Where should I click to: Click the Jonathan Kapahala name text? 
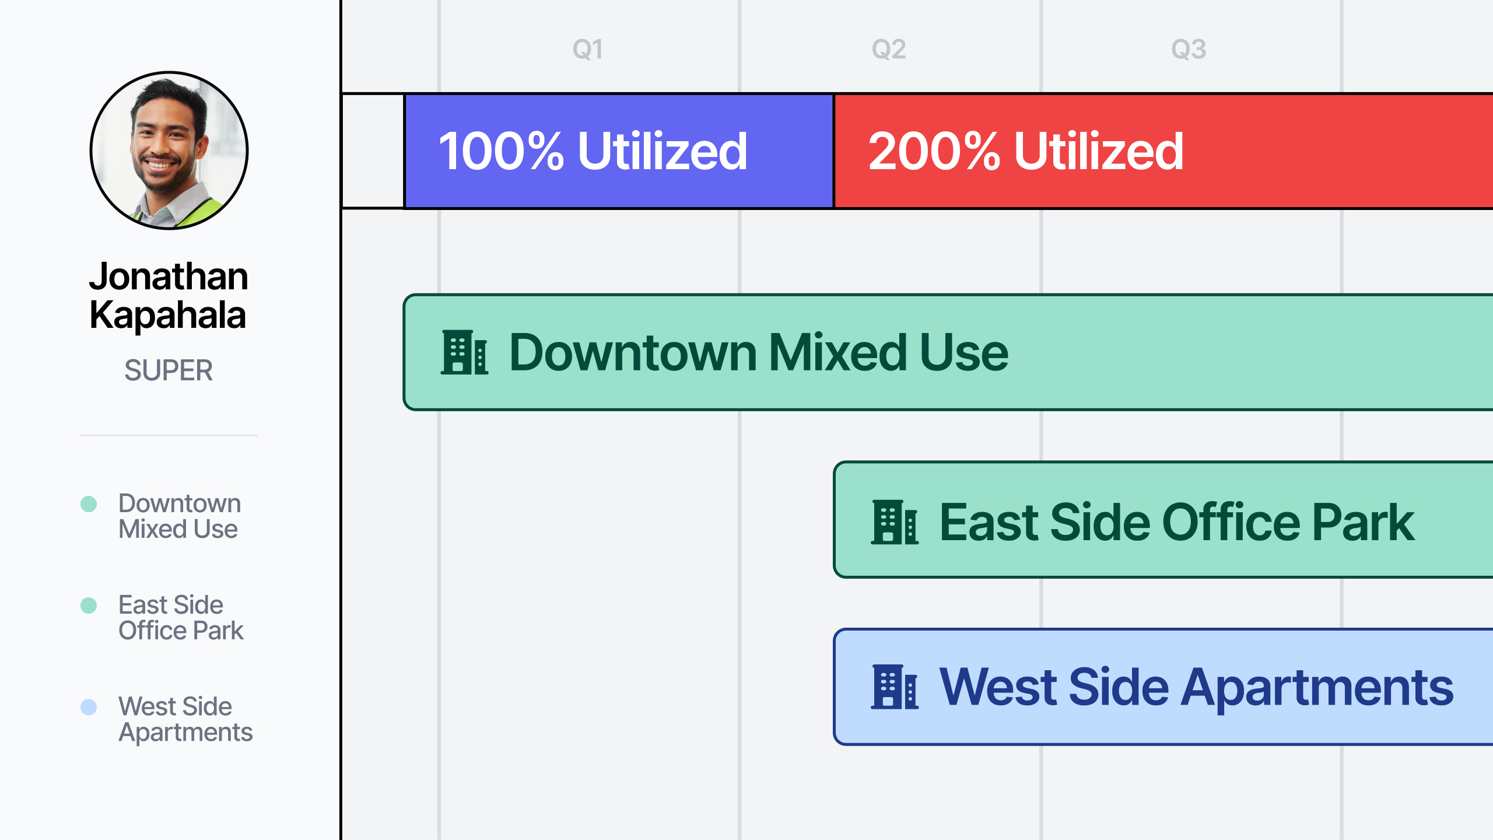click(x=169, y=296)
